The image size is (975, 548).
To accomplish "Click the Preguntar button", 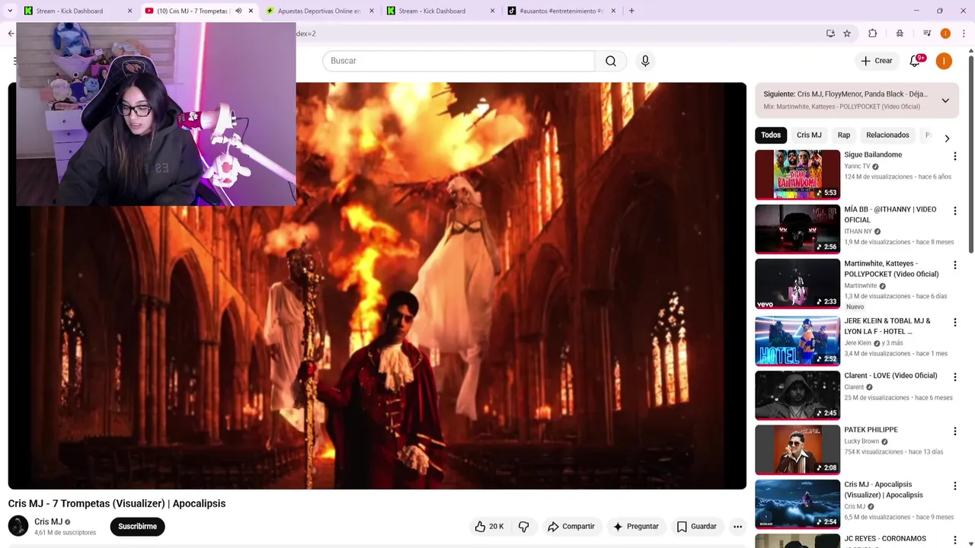I will (635, 527).
